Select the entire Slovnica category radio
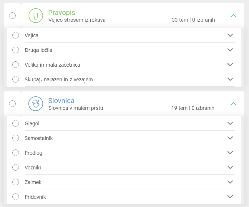The width and height of the screenshot is (249, 207). (x=12, y=104)
